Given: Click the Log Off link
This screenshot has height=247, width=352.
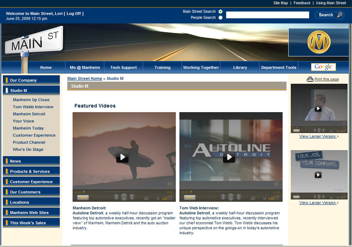Looking at the screenshot, I should (74, 13).
